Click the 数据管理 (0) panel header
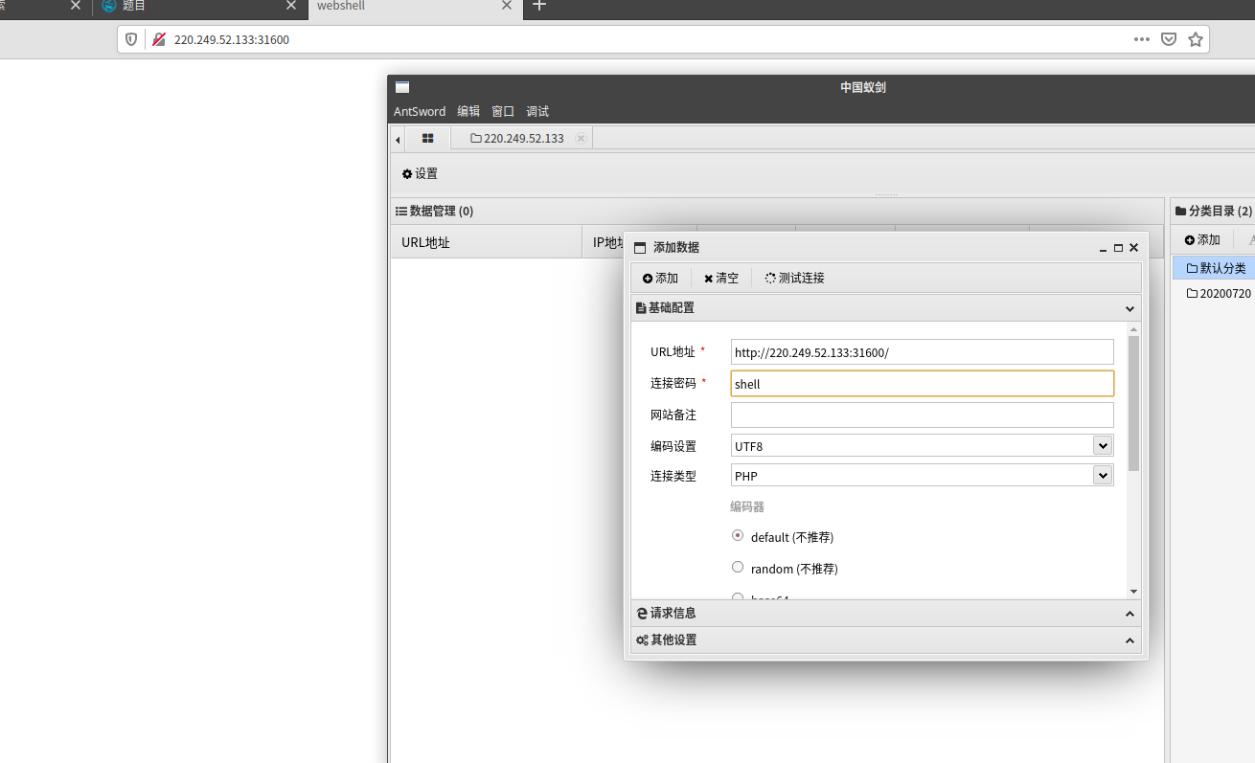This screenshot has width=1255, height=763. tap(777, 211)
